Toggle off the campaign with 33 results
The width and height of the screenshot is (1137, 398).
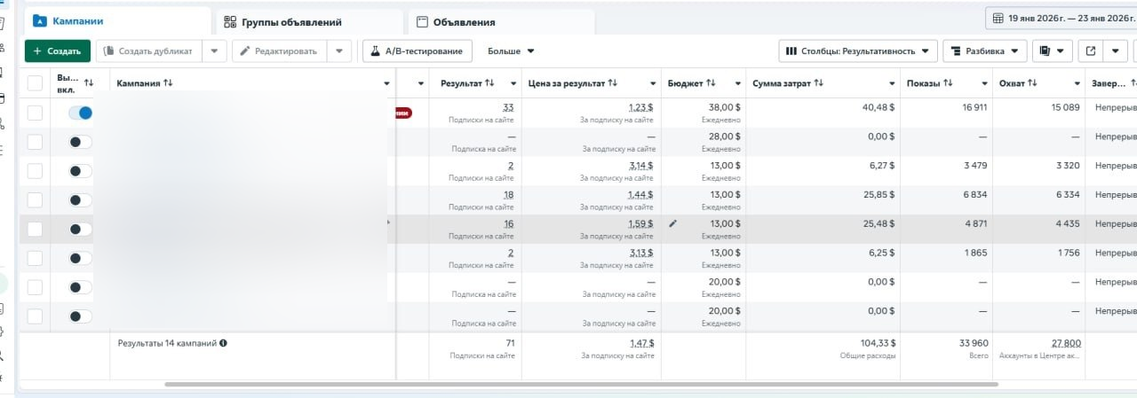(81, 113)
